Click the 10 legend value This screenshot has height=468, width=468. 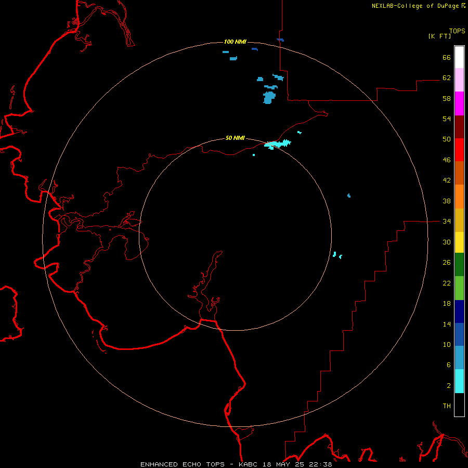[447, 344]
